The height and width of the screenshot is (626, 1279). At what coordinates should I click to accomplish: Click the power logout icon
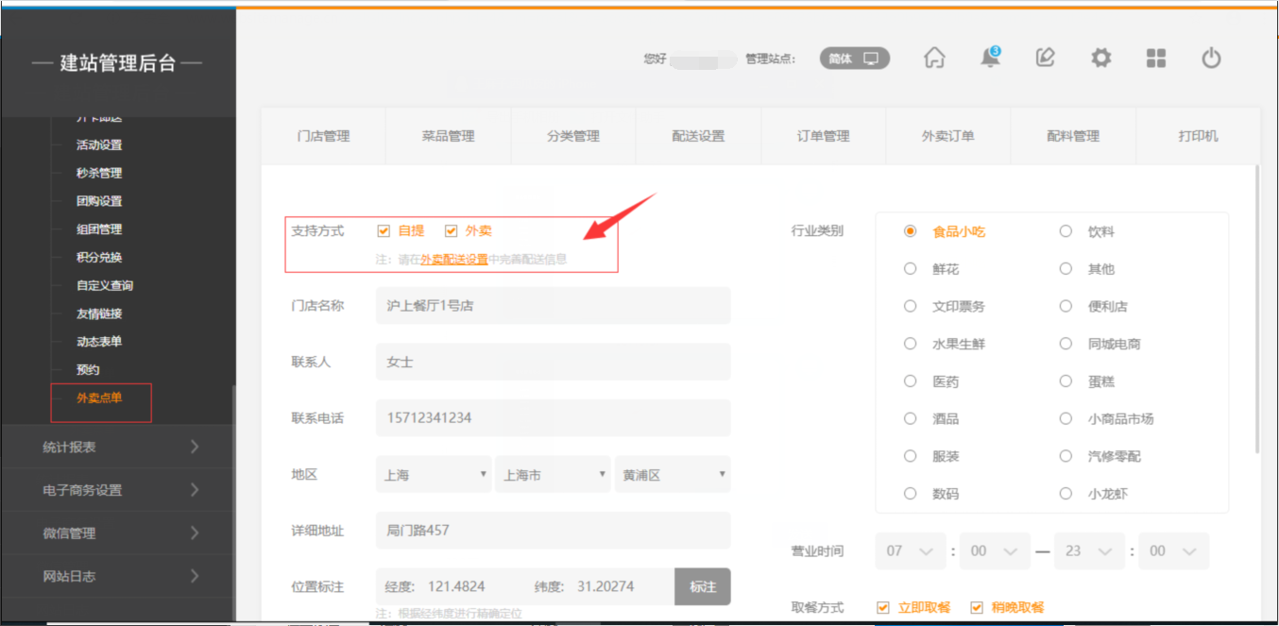point(1211,59)
